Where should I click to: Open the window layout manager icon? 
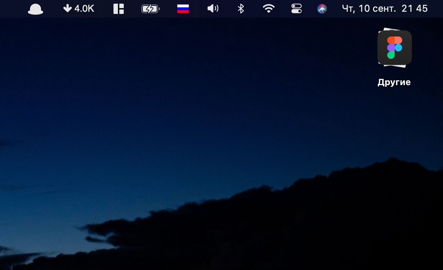tap(119, 9)
